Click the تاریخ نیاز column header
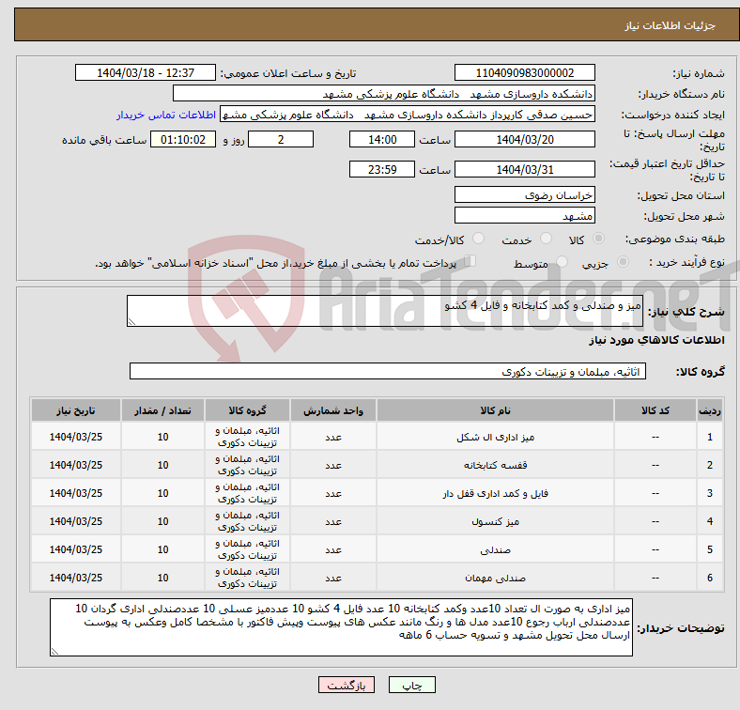740x710 pixels. 76,410
